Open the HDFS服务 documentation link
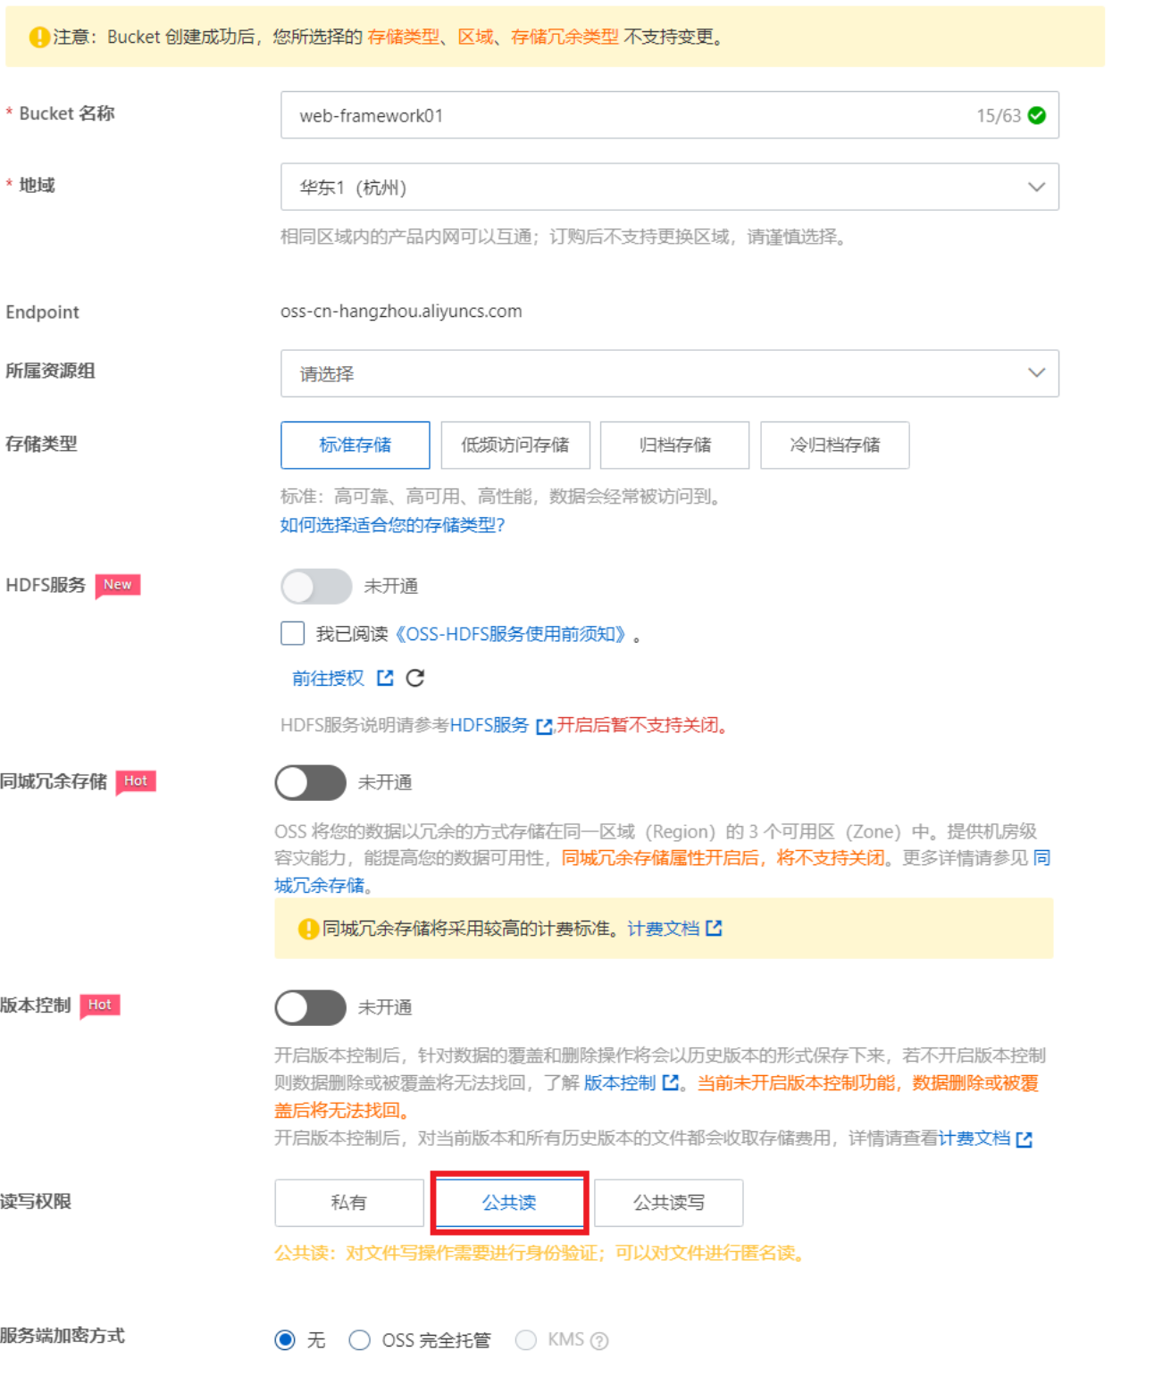The image size is (1154, 1376). [489, 725]
